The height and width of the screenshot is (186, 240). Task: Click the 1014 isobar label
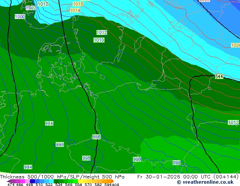tap(75, 10)
